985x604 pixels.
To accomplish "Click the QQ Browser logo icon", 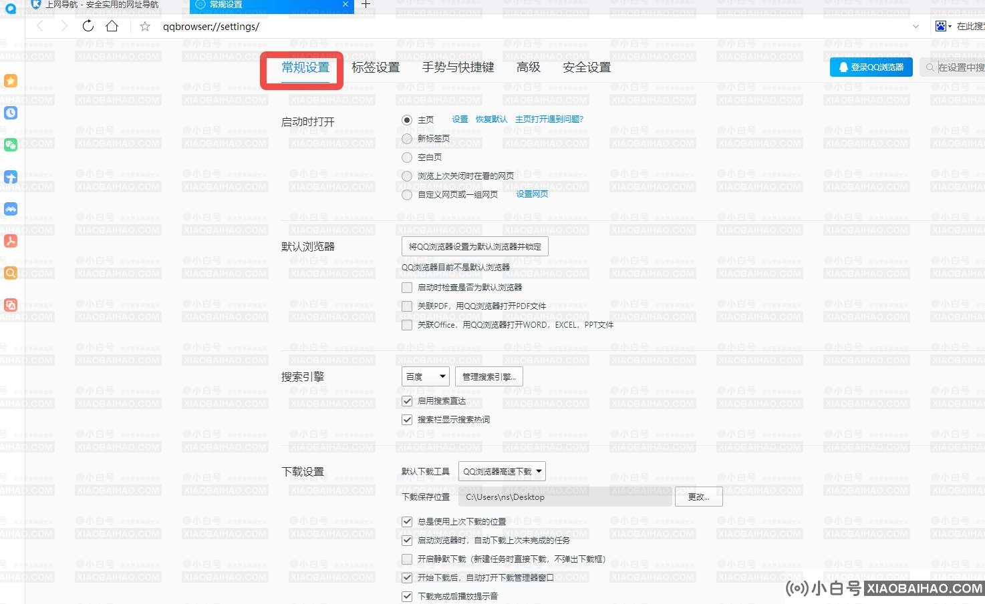I will point(11,8).
